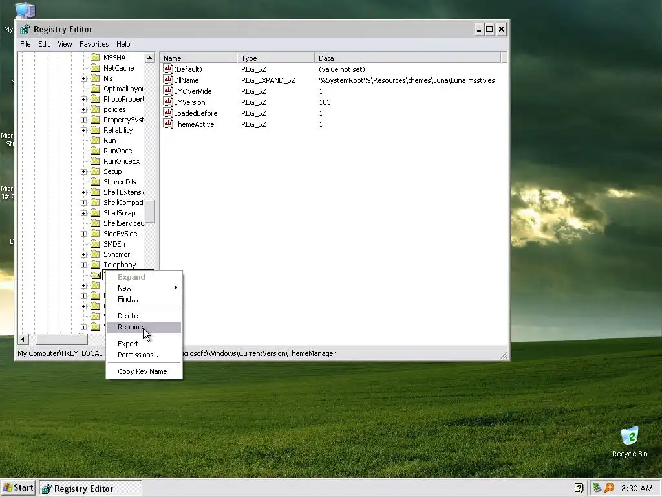
Task: Click the orange magnifier tray icon
Action: (x=609, y=488)
